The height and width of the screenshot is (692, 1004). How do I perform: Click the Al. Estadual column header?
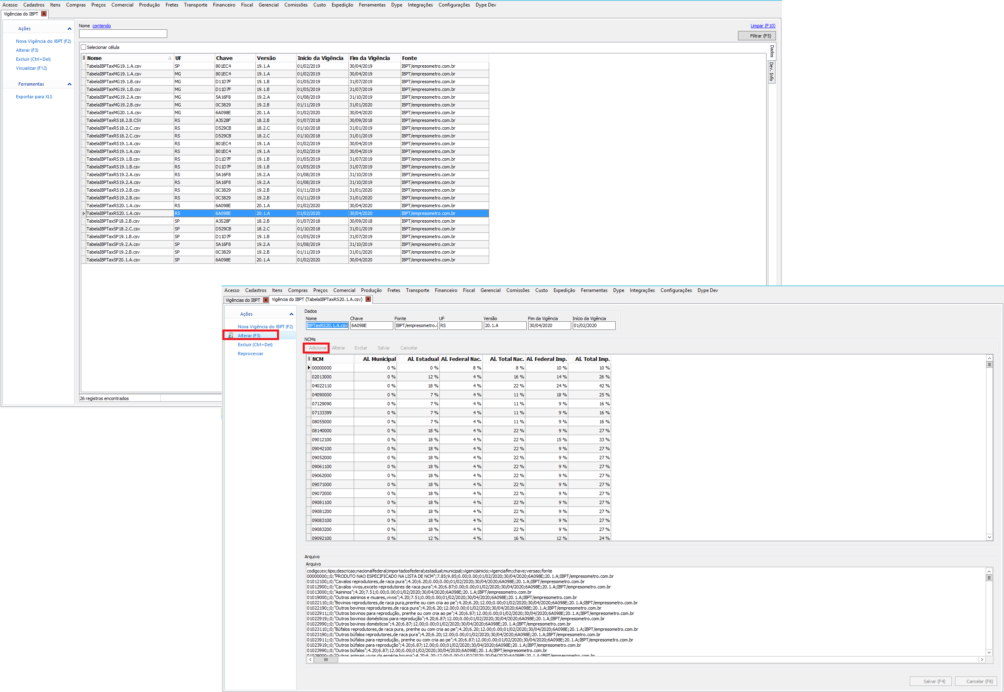click(x=419, y=358)
